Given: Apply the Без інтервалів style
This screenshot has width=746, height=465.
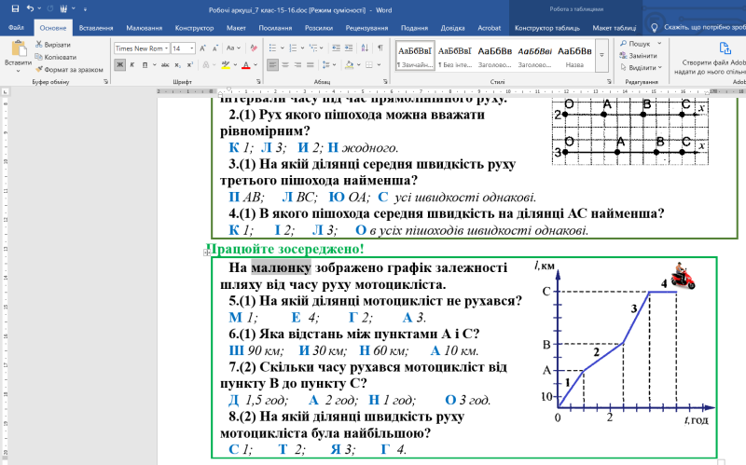Looking at the screenshot, I should pos(454,56).
